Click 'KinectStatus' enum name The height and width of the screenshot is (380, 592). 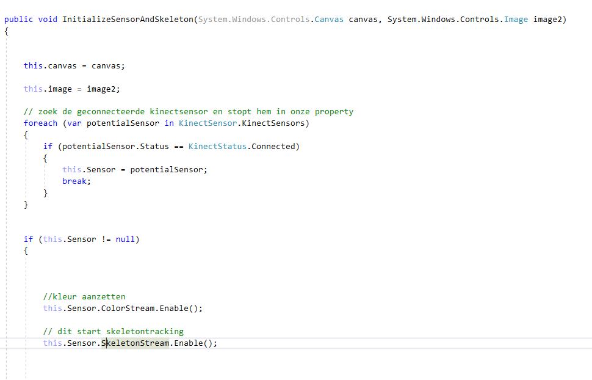point(217,147)
